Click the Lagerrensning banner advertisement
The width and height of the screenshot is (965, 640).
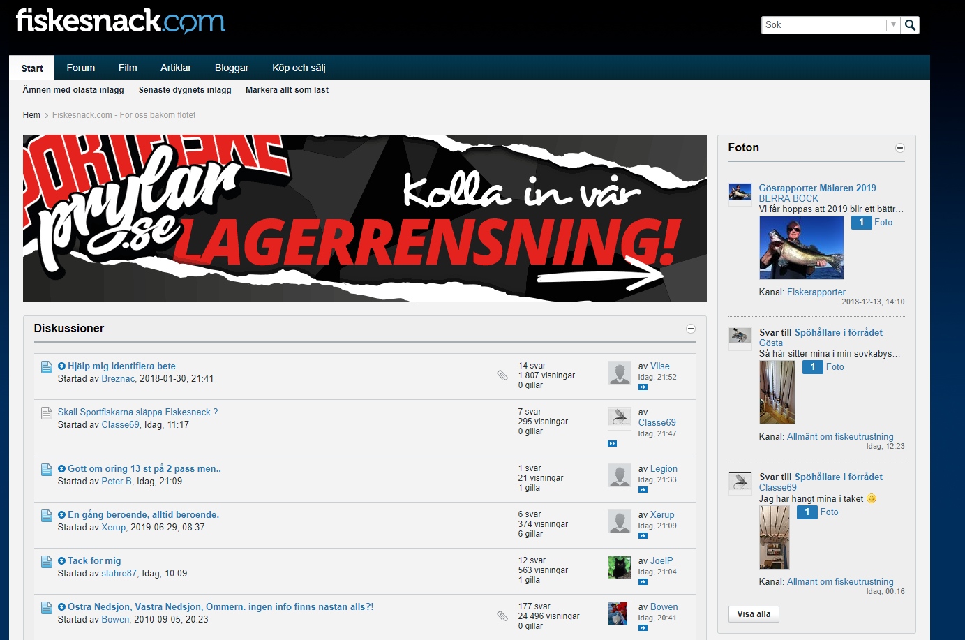tap(365, 218)
